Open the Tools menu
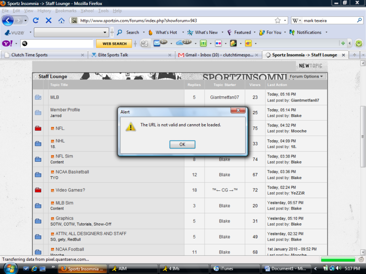The height and width of the screenshot is (274, 366). click(103, 11)
